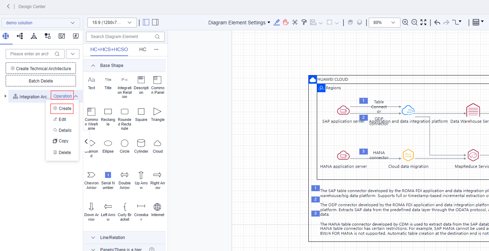Pick the Rounded Rectangle shape
Viewport: 489px width, 251px height.
125,119
